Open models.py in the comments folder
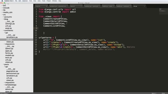This screenshot has height=94, width=168. [x=10, y=55]
